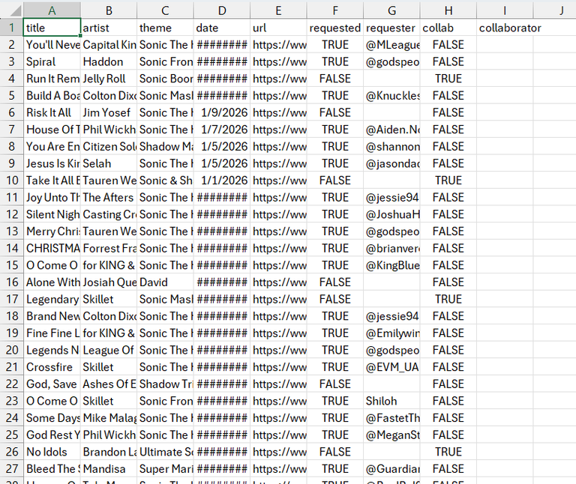
Task: Select the 'Ashes Of E' artist cell
Action: coord(109,384)
